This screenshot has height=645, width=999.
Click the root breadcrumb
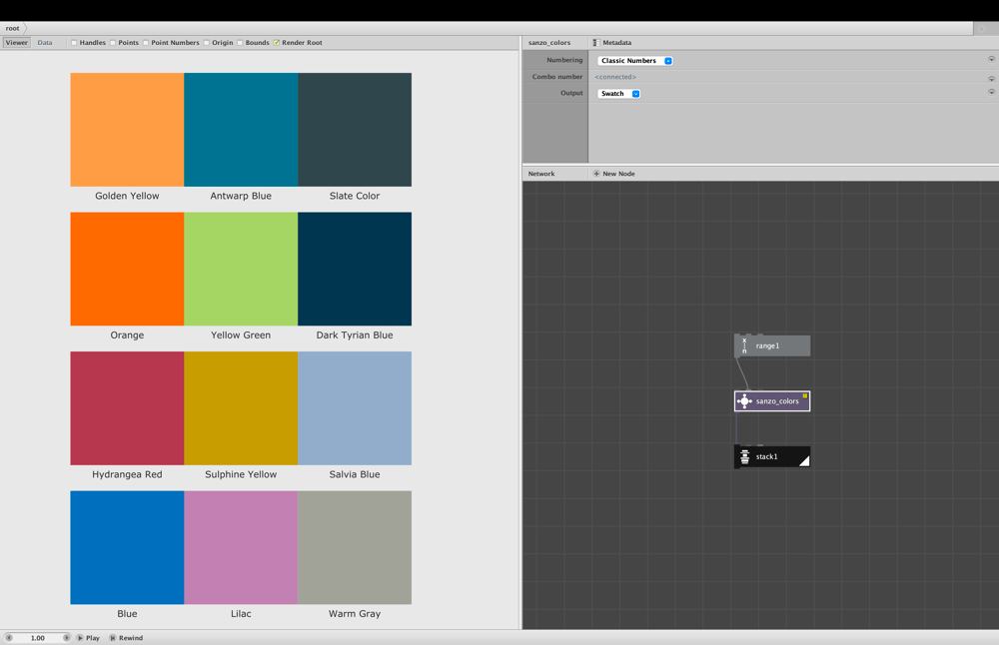pyautogui.click(x=13, y=28)
